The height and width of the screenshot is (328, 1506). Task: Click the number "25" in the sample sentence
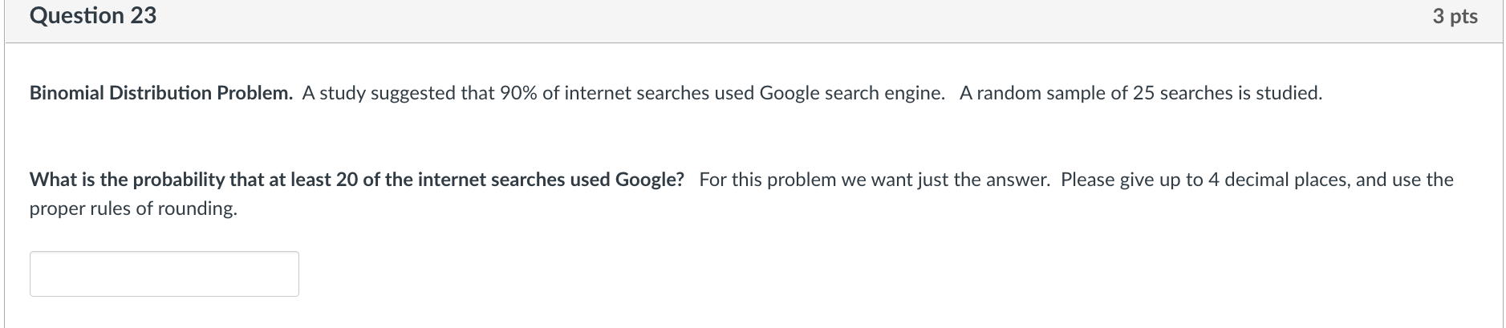pos(1143,93)
